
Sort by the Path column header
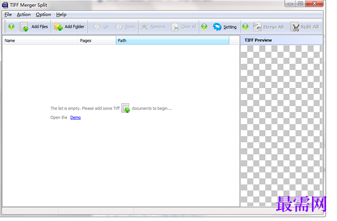click(x=172, y=40)
